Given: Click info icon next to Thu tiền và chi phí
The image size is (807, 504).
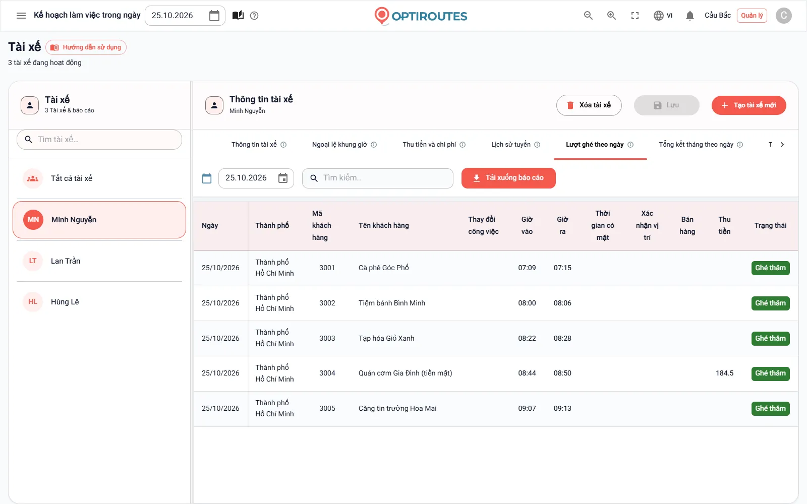Looking at the screenshot, I should (463, 145).
